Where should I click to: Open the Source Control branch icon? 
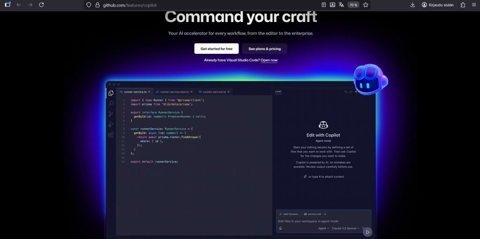point(111,114)
